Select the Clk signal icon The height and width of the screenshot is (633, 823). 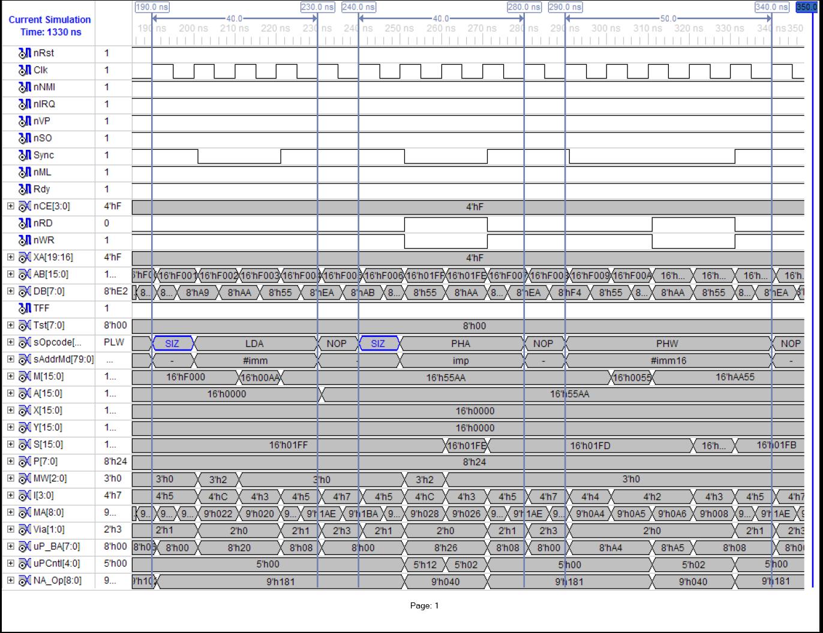pos(25,70)
